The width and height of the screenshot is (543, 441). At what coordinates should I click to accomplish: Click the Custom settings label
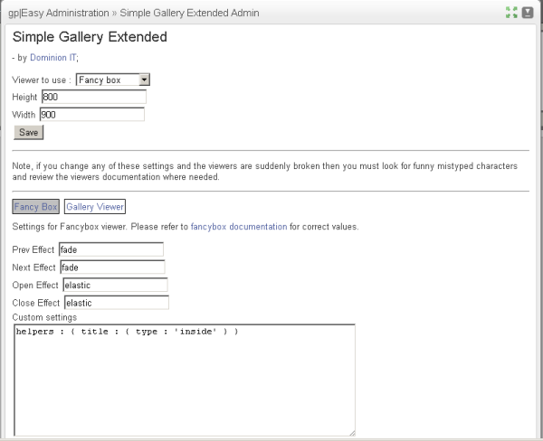click(x=44, y=317)
